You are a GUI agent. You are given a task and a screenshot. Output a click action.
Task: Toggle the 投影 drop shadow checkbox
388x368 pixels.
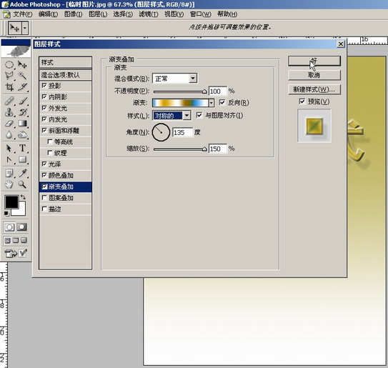pos(44,85)
